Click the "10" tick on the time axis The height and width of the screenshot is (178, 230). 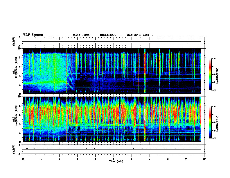coord(204,159)
